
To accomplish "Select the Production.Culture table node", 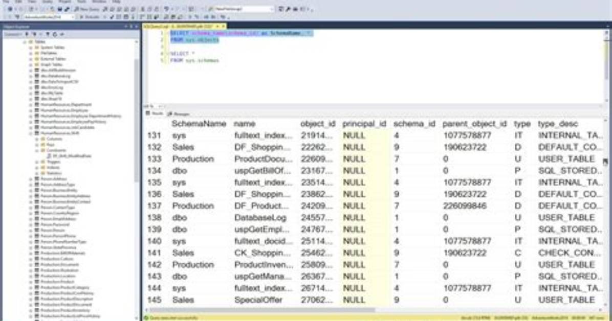I will pyautogui.click(x=57, y=259).
